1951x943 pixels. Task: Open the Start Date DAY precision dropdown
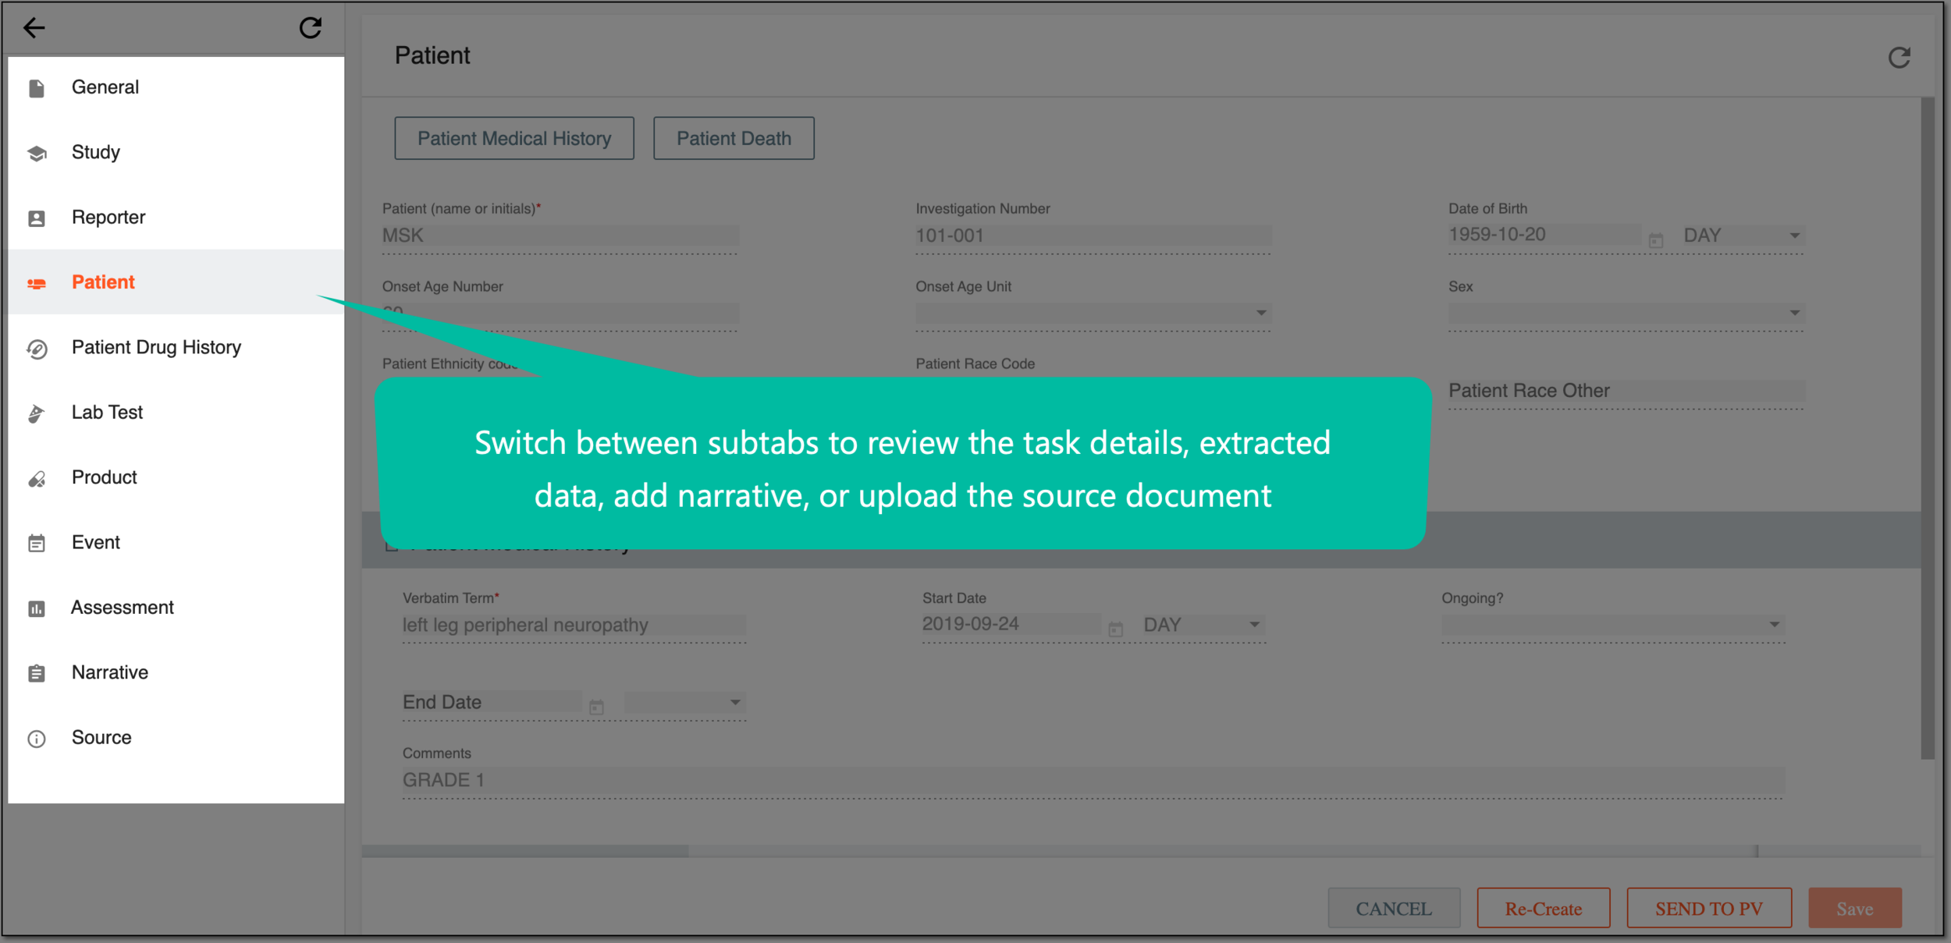(x=1203, y=625)
